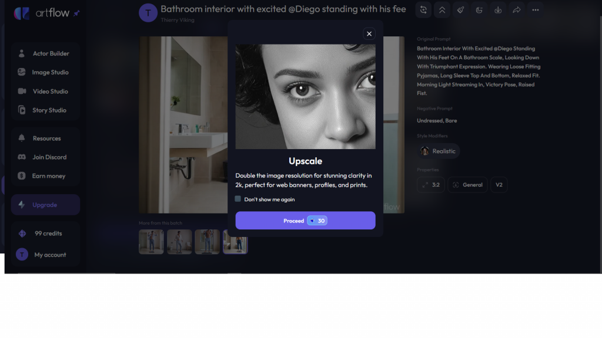This screenshot has height=338, width=602.
Task: Click the upscale double-chevron toolbar icon
Action: [x=442, y=10]
